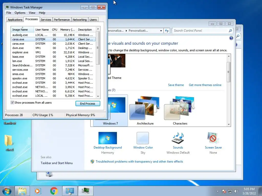
Task: Sort processes by Memory column
Action: (x=68, y=30)
